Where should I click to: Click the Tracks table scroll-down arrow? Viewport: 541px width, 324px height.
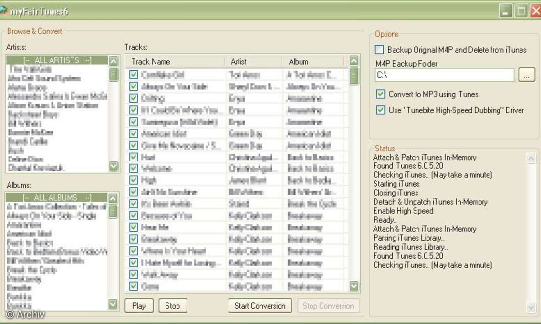(354, 286)
